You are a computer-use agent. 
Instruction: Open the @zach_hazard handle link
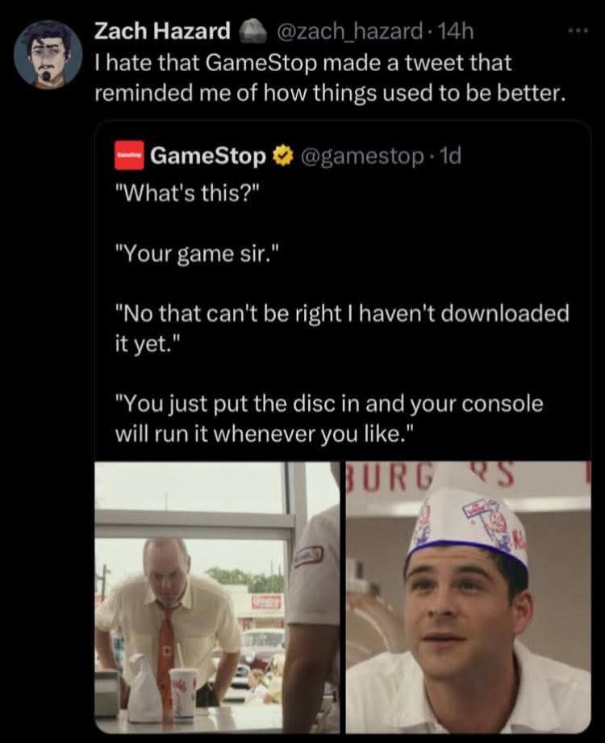[348, 31]
